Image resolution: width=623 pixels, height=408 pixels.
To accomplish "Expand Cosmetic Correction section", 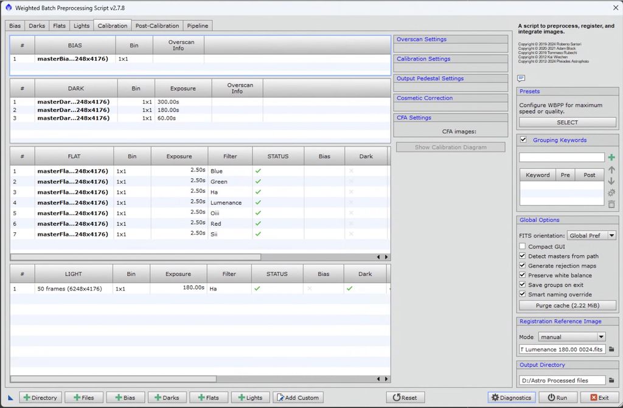I will point(451,98).
